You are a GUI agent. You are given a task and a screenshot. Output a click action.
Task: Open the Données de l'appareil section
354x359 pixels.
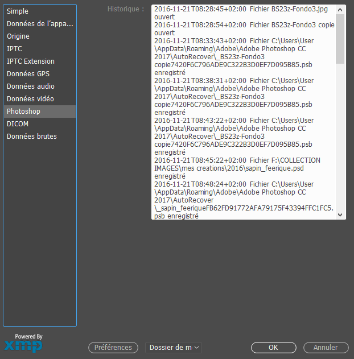point(40,24)
